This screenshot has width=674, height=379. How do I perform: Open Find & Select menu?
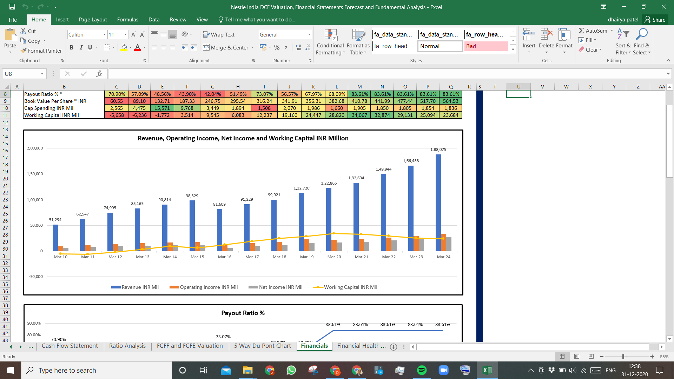pyautogui.click(x=642, y=41)
